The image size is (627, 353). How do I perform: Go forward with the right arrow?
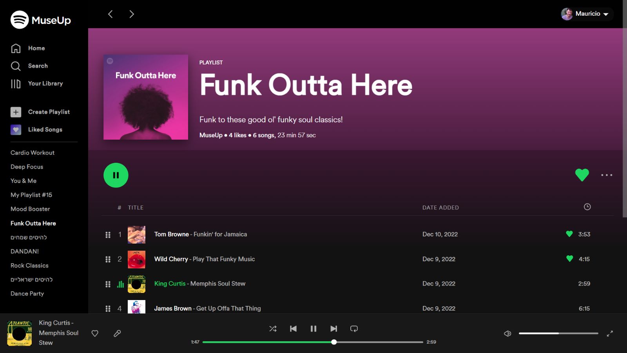pyautogui.click(x=132, y=14)
